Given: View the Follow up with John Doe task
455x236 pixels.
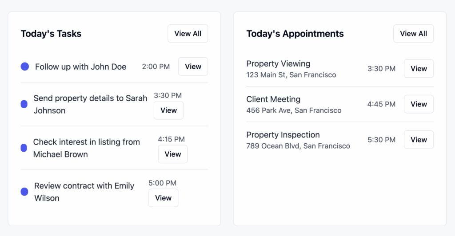Looking at the screenshot, I should (193, 67).
